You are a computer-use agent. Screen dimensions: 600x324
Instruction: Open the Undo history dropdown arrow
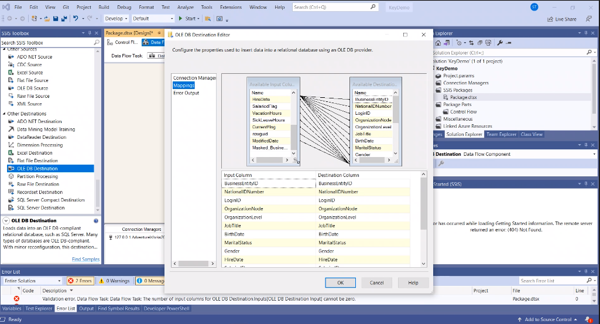coord(82,18)
